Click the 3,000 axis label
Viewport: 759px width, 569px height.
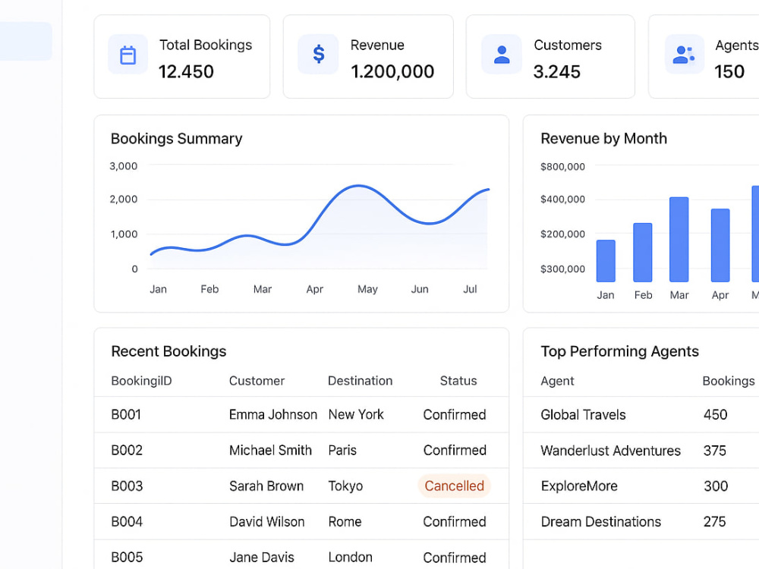(x=124, y=166)
